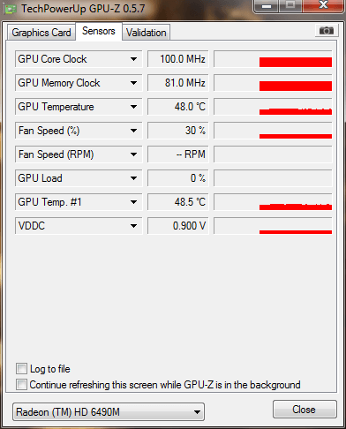Viewport: 346px width, 429px height.
Task: Click the GPU Temperature history graph
Action: coord(273,107)
